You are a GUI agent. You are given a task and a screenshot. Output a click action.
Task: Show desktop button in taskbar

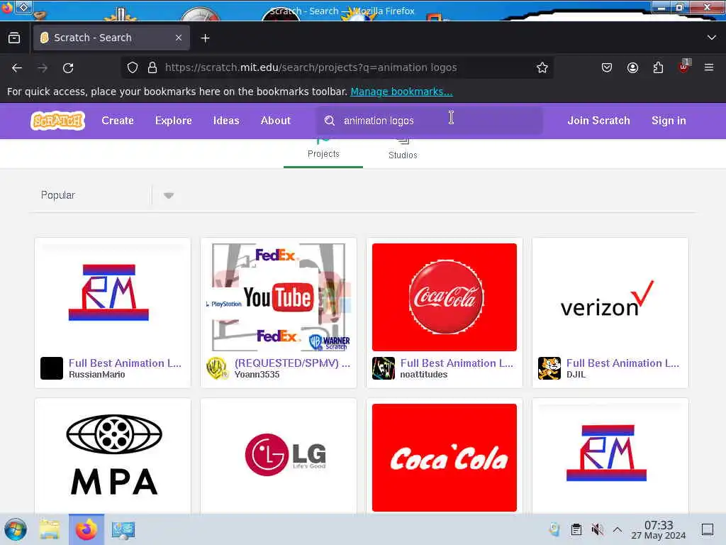[x=707, y=529]
